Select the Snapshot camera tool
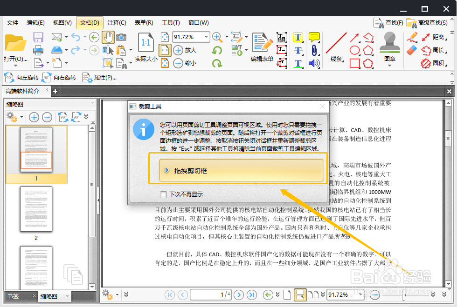Image resolution: width=457 pixels, height=307 pixels. pyautogui.click(x=122, y=37)
